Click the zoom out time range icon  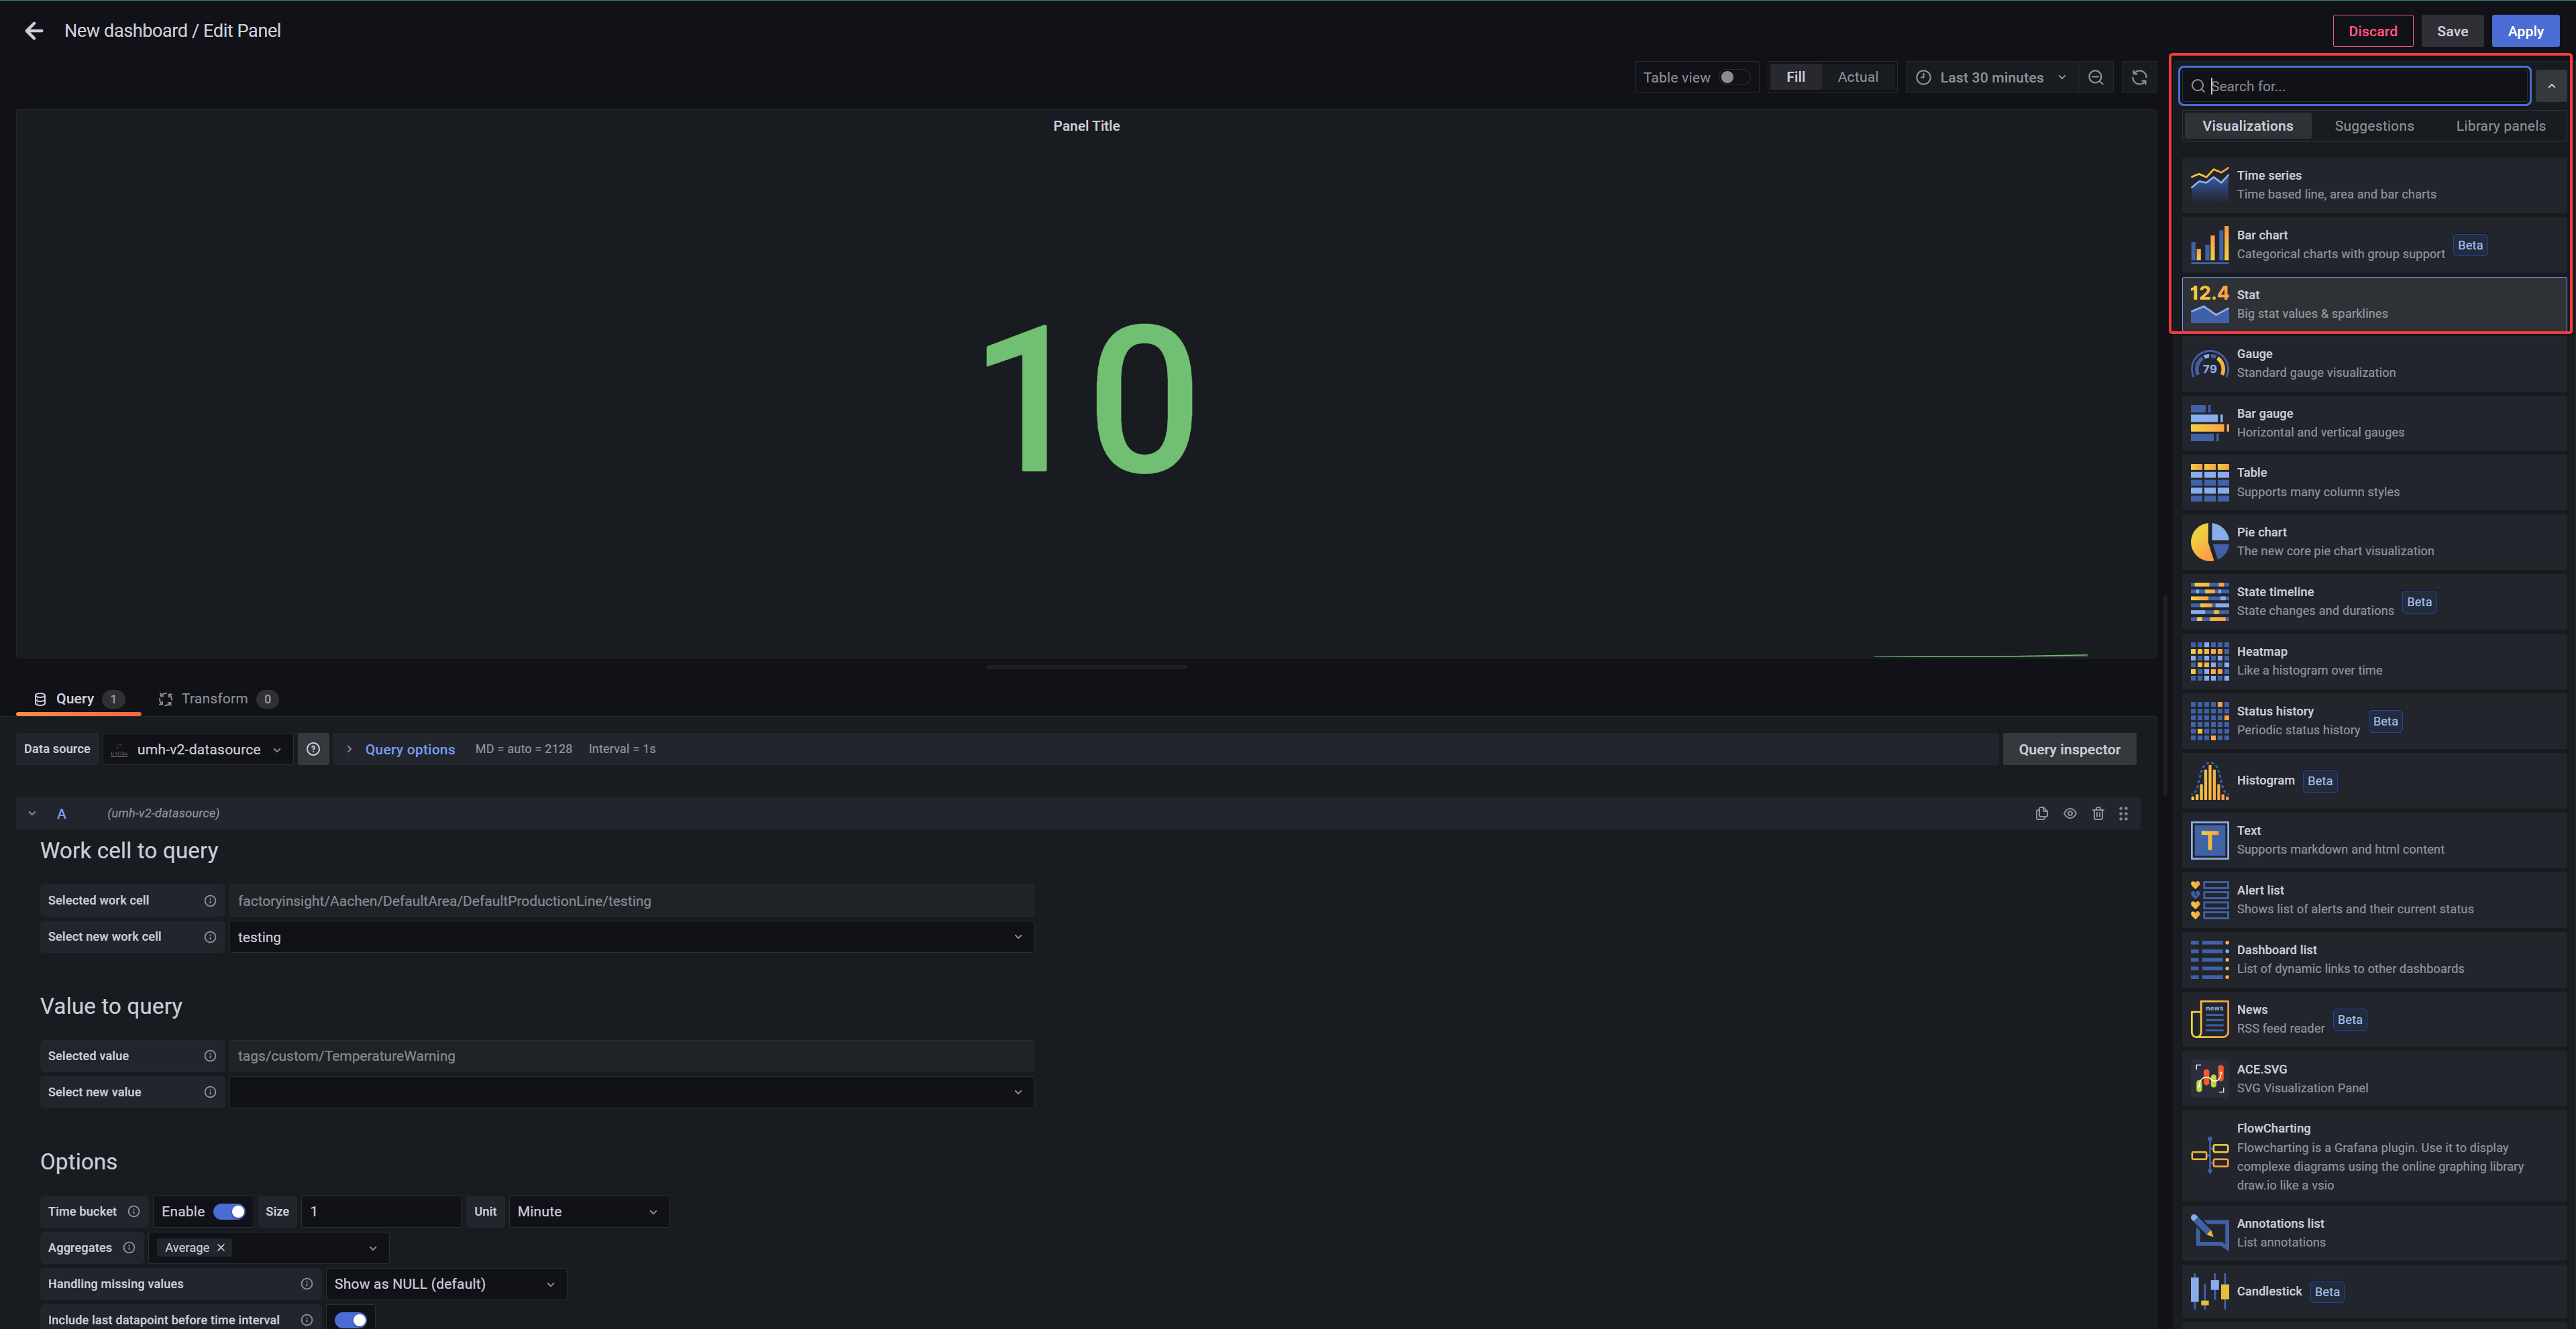tap(2096, 77)
